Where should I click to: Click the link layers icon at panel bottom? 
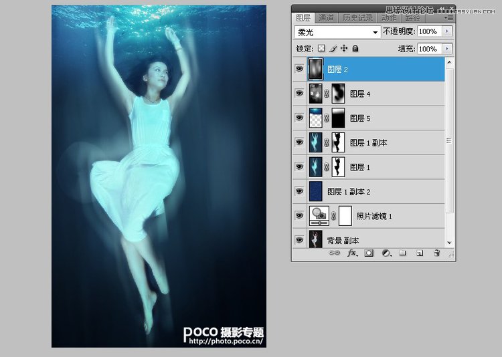334,253
